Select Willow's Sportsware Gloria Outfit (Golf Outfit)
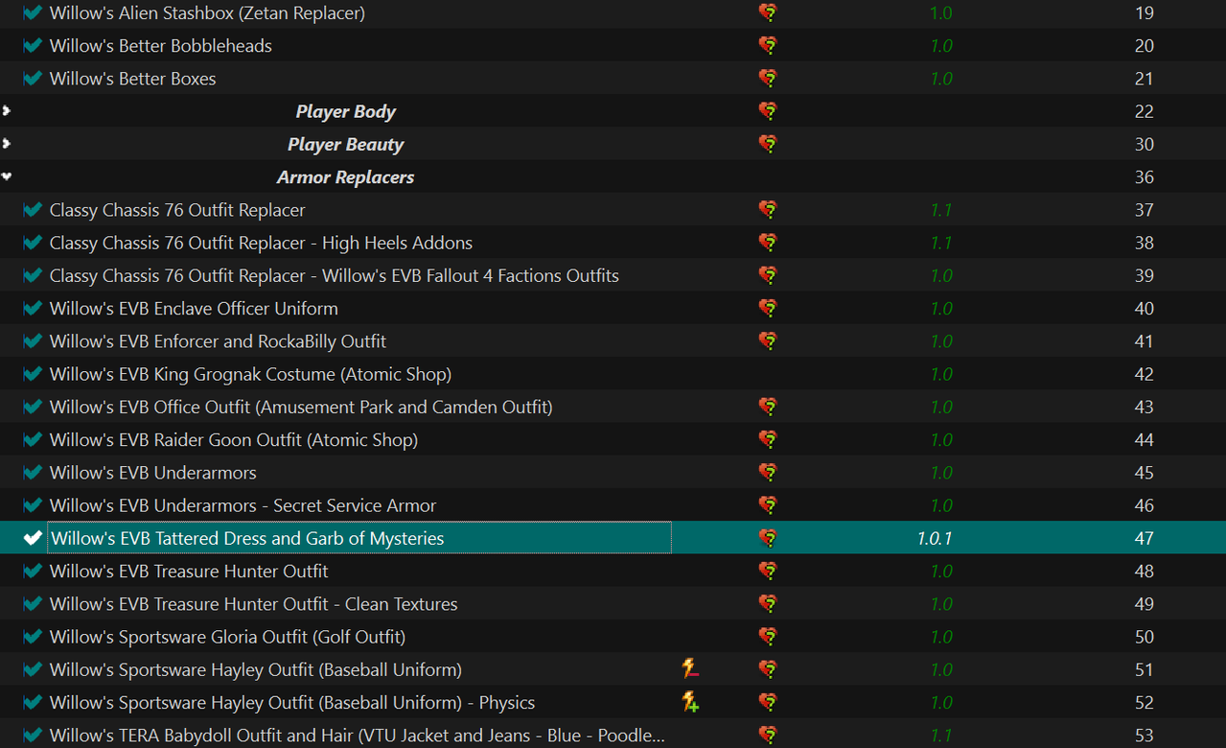 point(227,637)
